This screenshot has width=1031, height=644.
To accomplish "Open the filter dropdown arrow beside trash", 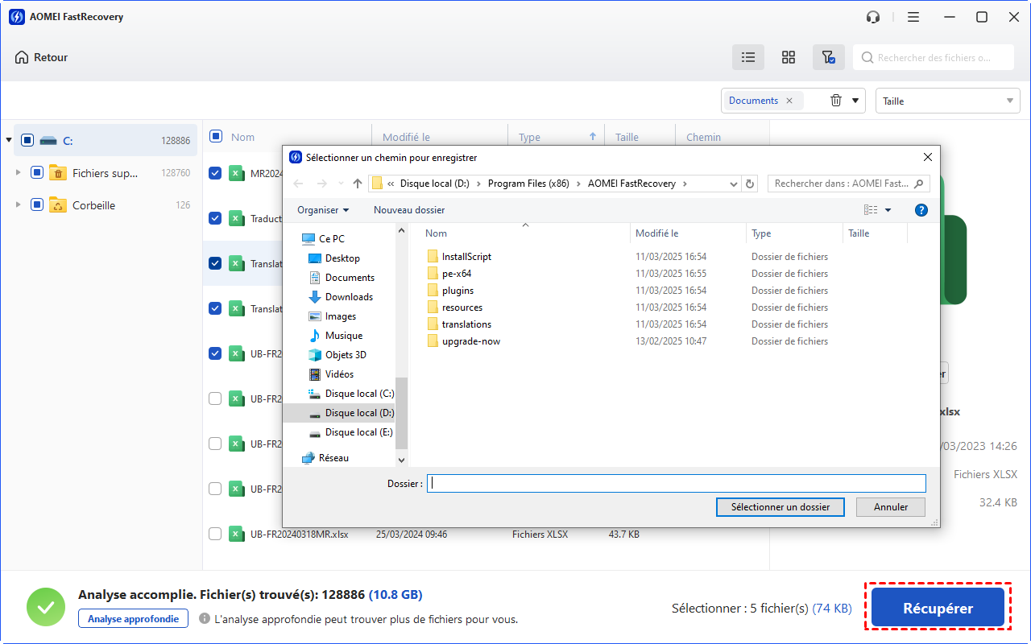I will point(856,101).
